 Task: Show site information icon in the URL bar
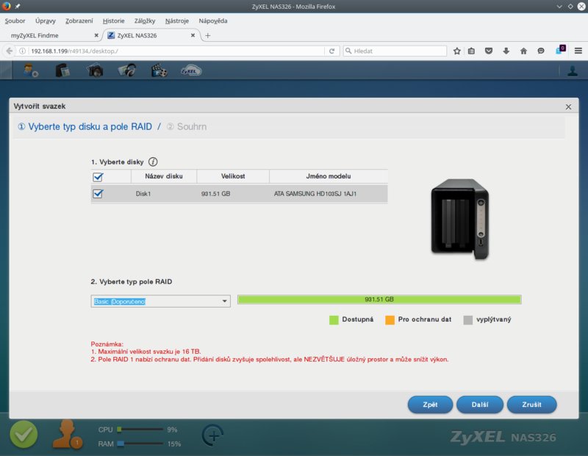(23, 51)
